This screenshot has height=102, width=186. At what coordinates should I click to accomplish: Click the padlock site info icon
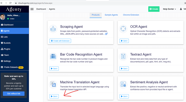(x=16, y=3)
